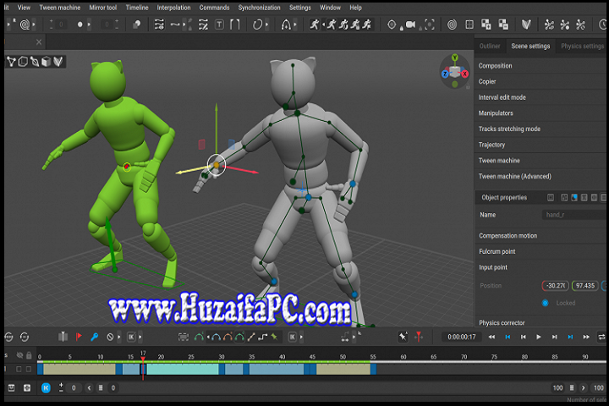
Task: Switch to the Physics settings tab
Action: coord(582,46)
